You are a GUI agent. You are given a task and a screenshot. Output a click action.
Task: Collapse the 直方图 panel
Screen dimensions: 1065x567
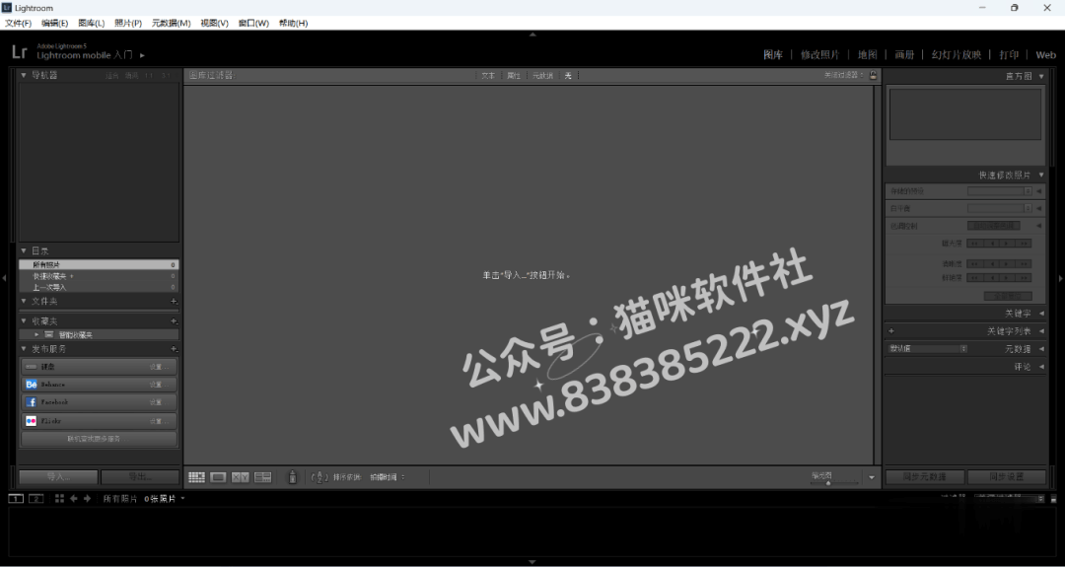(1042, 76)
